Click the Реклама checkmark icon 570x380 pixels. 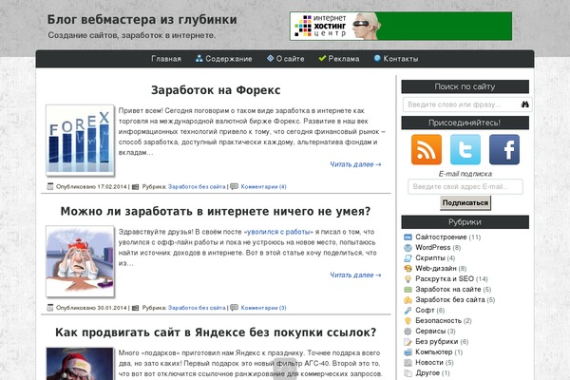[x=322, y=58]
